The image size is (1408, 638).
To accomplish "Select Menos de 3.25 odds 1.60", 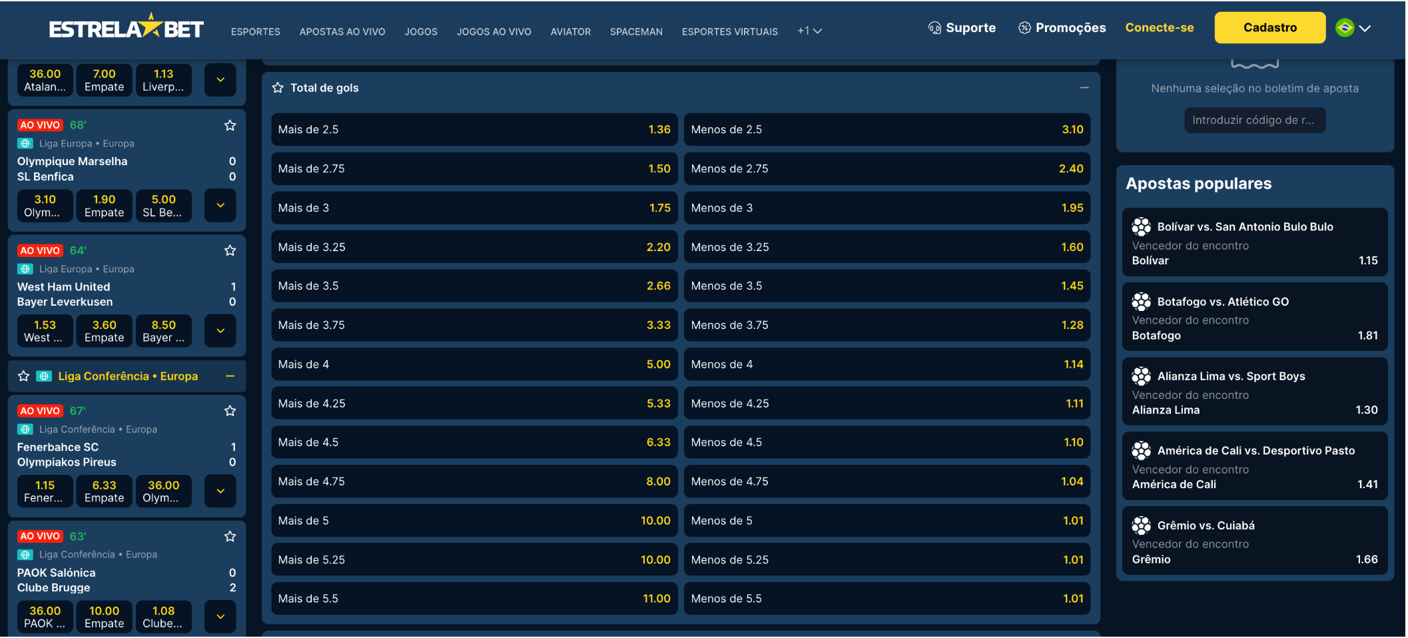I will click(x=887, y=247).
